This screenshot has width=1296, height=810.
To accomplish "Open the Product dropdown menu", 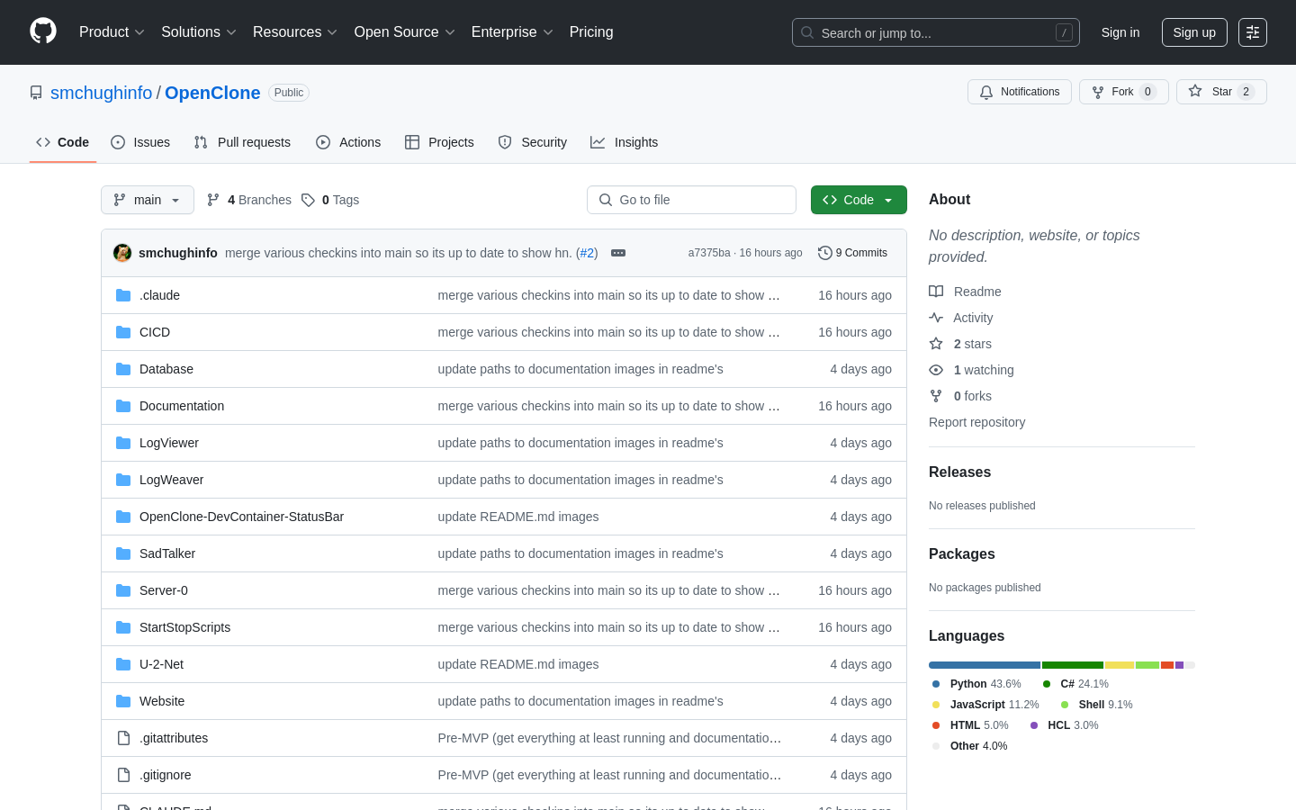I will 112,32.
